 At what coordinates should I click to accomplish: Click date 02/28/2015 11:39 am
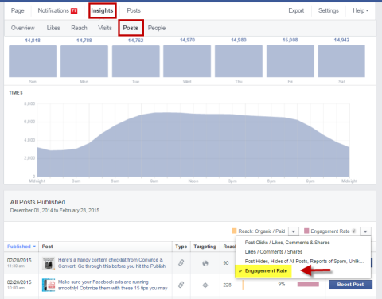coord(19,262)
